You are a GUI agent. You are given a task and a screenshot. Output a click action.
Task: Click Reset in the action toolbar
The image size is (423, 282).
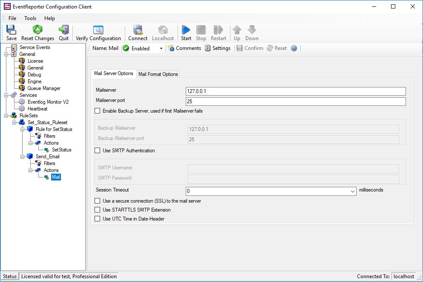coord(277,48)
